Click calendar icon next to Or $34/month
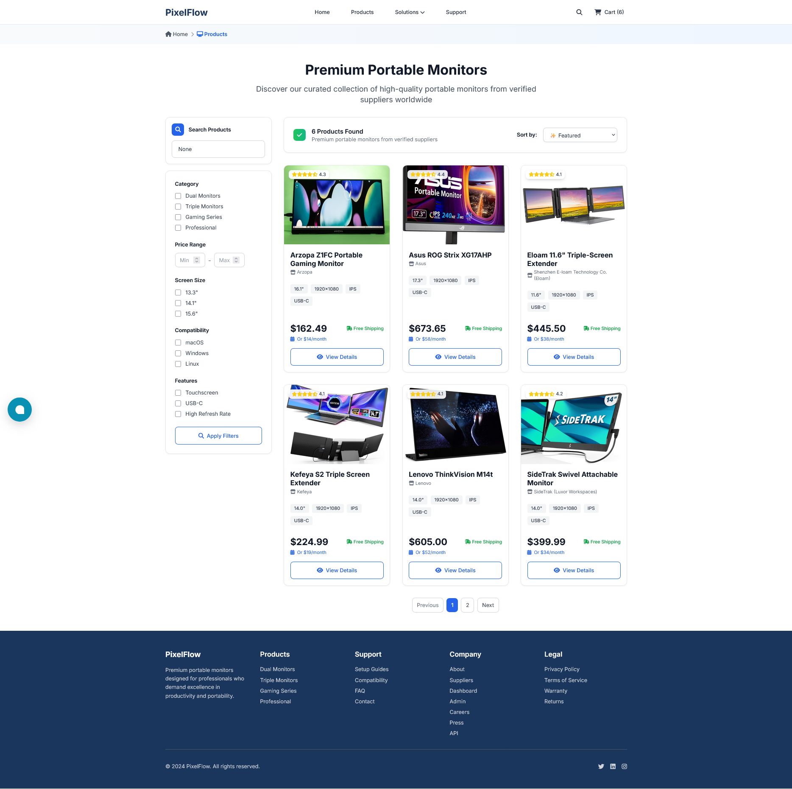The width and height of the screenshot is (792, 789). click(x=530, y=553)
